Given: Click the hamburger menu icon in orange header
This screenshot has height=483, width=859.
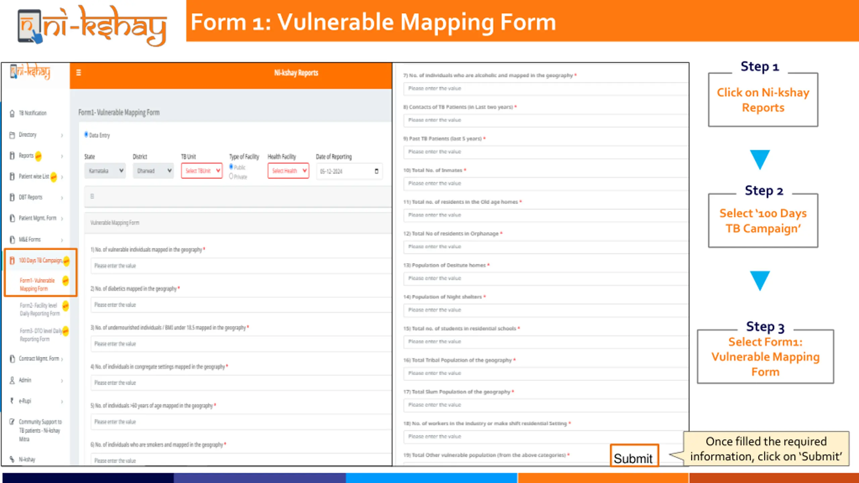Looking at the screenshot, I should point(79,72).
